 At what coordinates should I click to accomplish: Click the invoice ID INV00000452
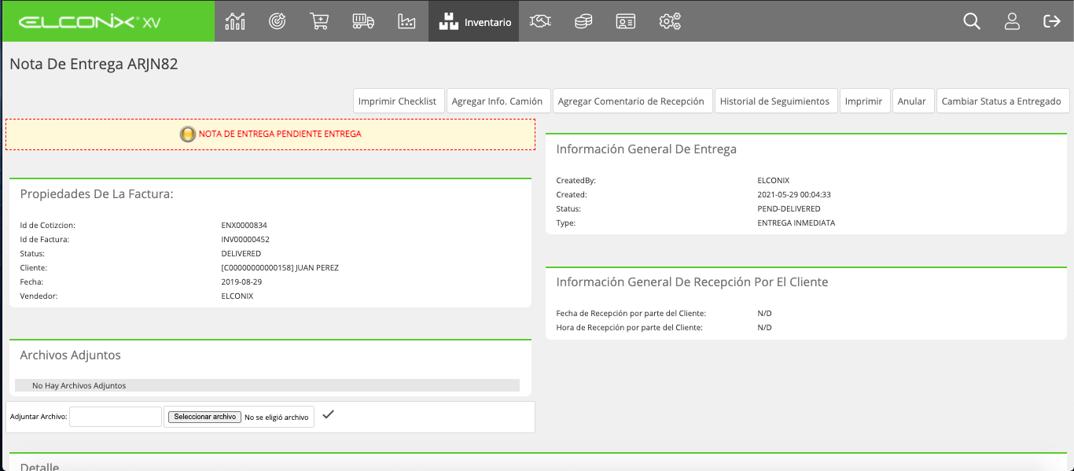pyautogui.click(x=245, y=239)
